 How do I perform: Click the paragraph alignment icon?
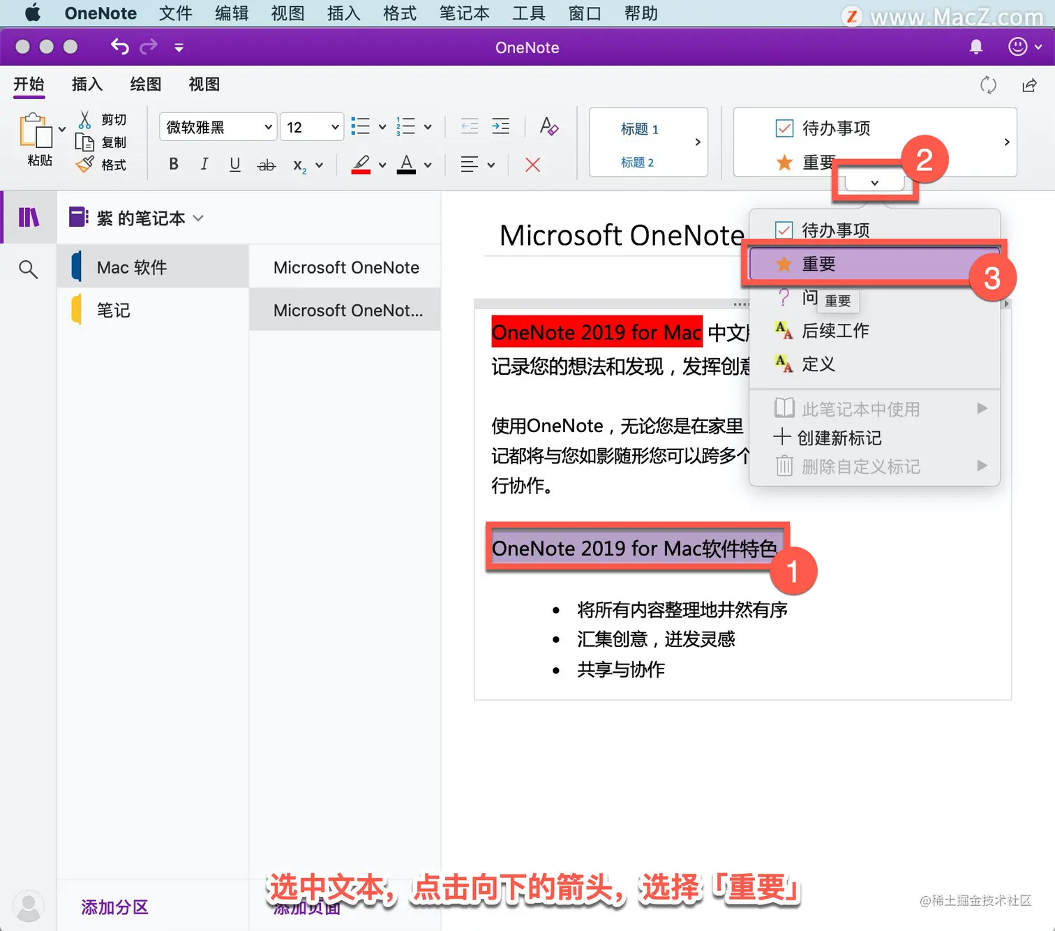pyautogui.click(x=470, y=165)
